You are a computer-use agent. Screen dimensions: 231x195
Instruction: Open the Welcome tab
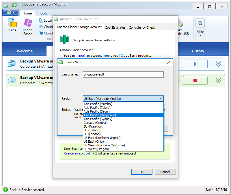tap(25, 51)
